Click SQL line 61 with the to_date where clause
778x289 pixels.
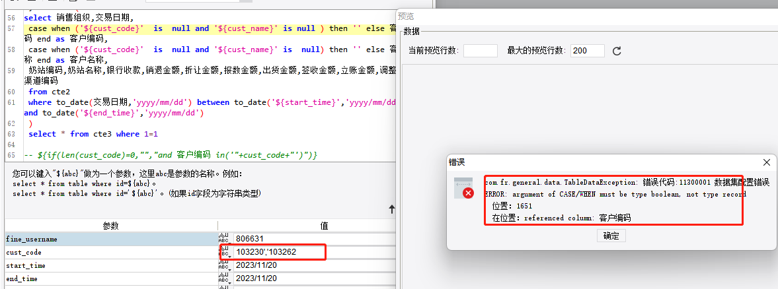212,102
